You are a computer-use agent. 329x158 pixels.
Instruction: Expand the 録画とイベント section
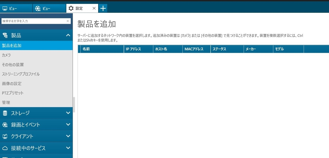point(68,125)
